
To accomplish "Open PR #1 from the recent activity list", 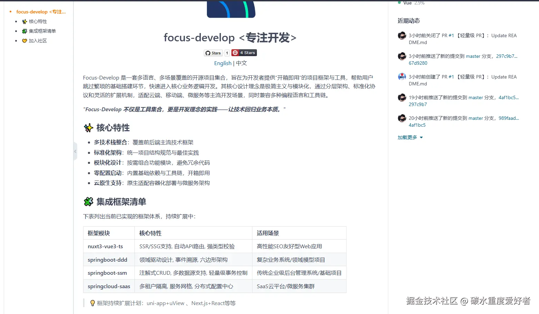I will 451,35.
